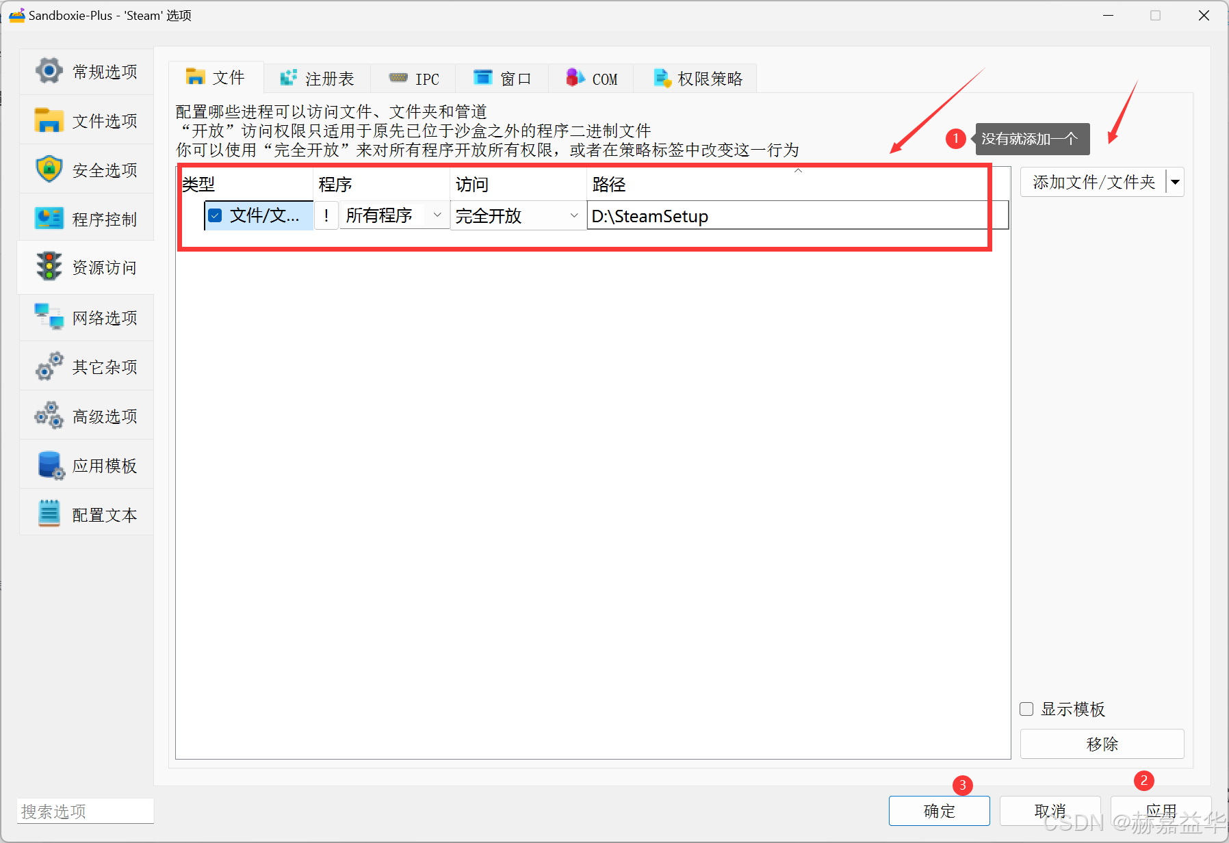
Task: Open the 高级选项 gears icon
Action: pos(49,416)
